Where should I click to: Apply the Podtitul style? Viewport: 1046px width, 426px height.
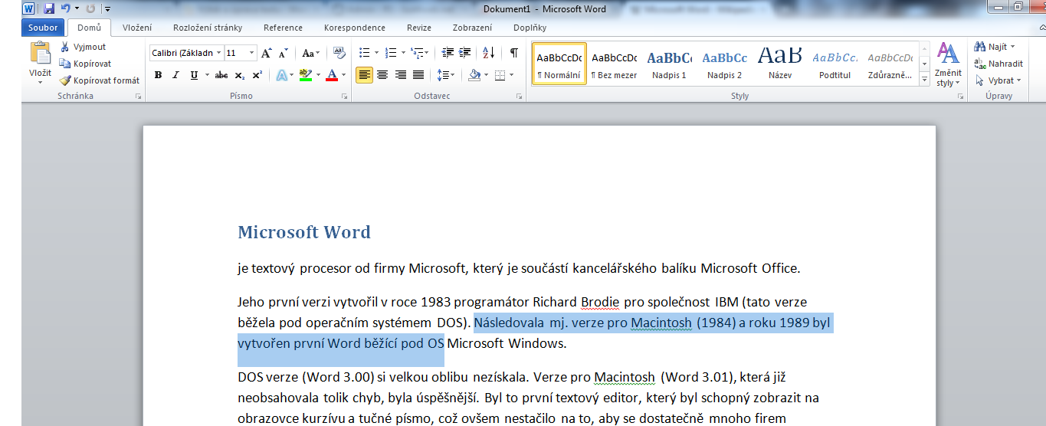coord(835,64)
